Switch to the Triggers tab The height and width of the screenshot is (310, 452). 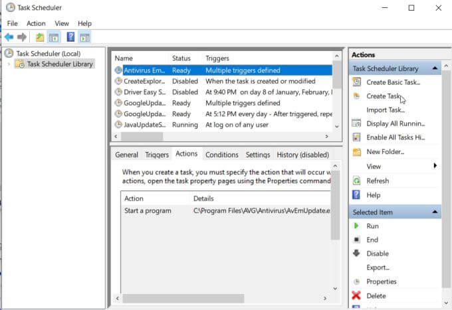(157, 155)
